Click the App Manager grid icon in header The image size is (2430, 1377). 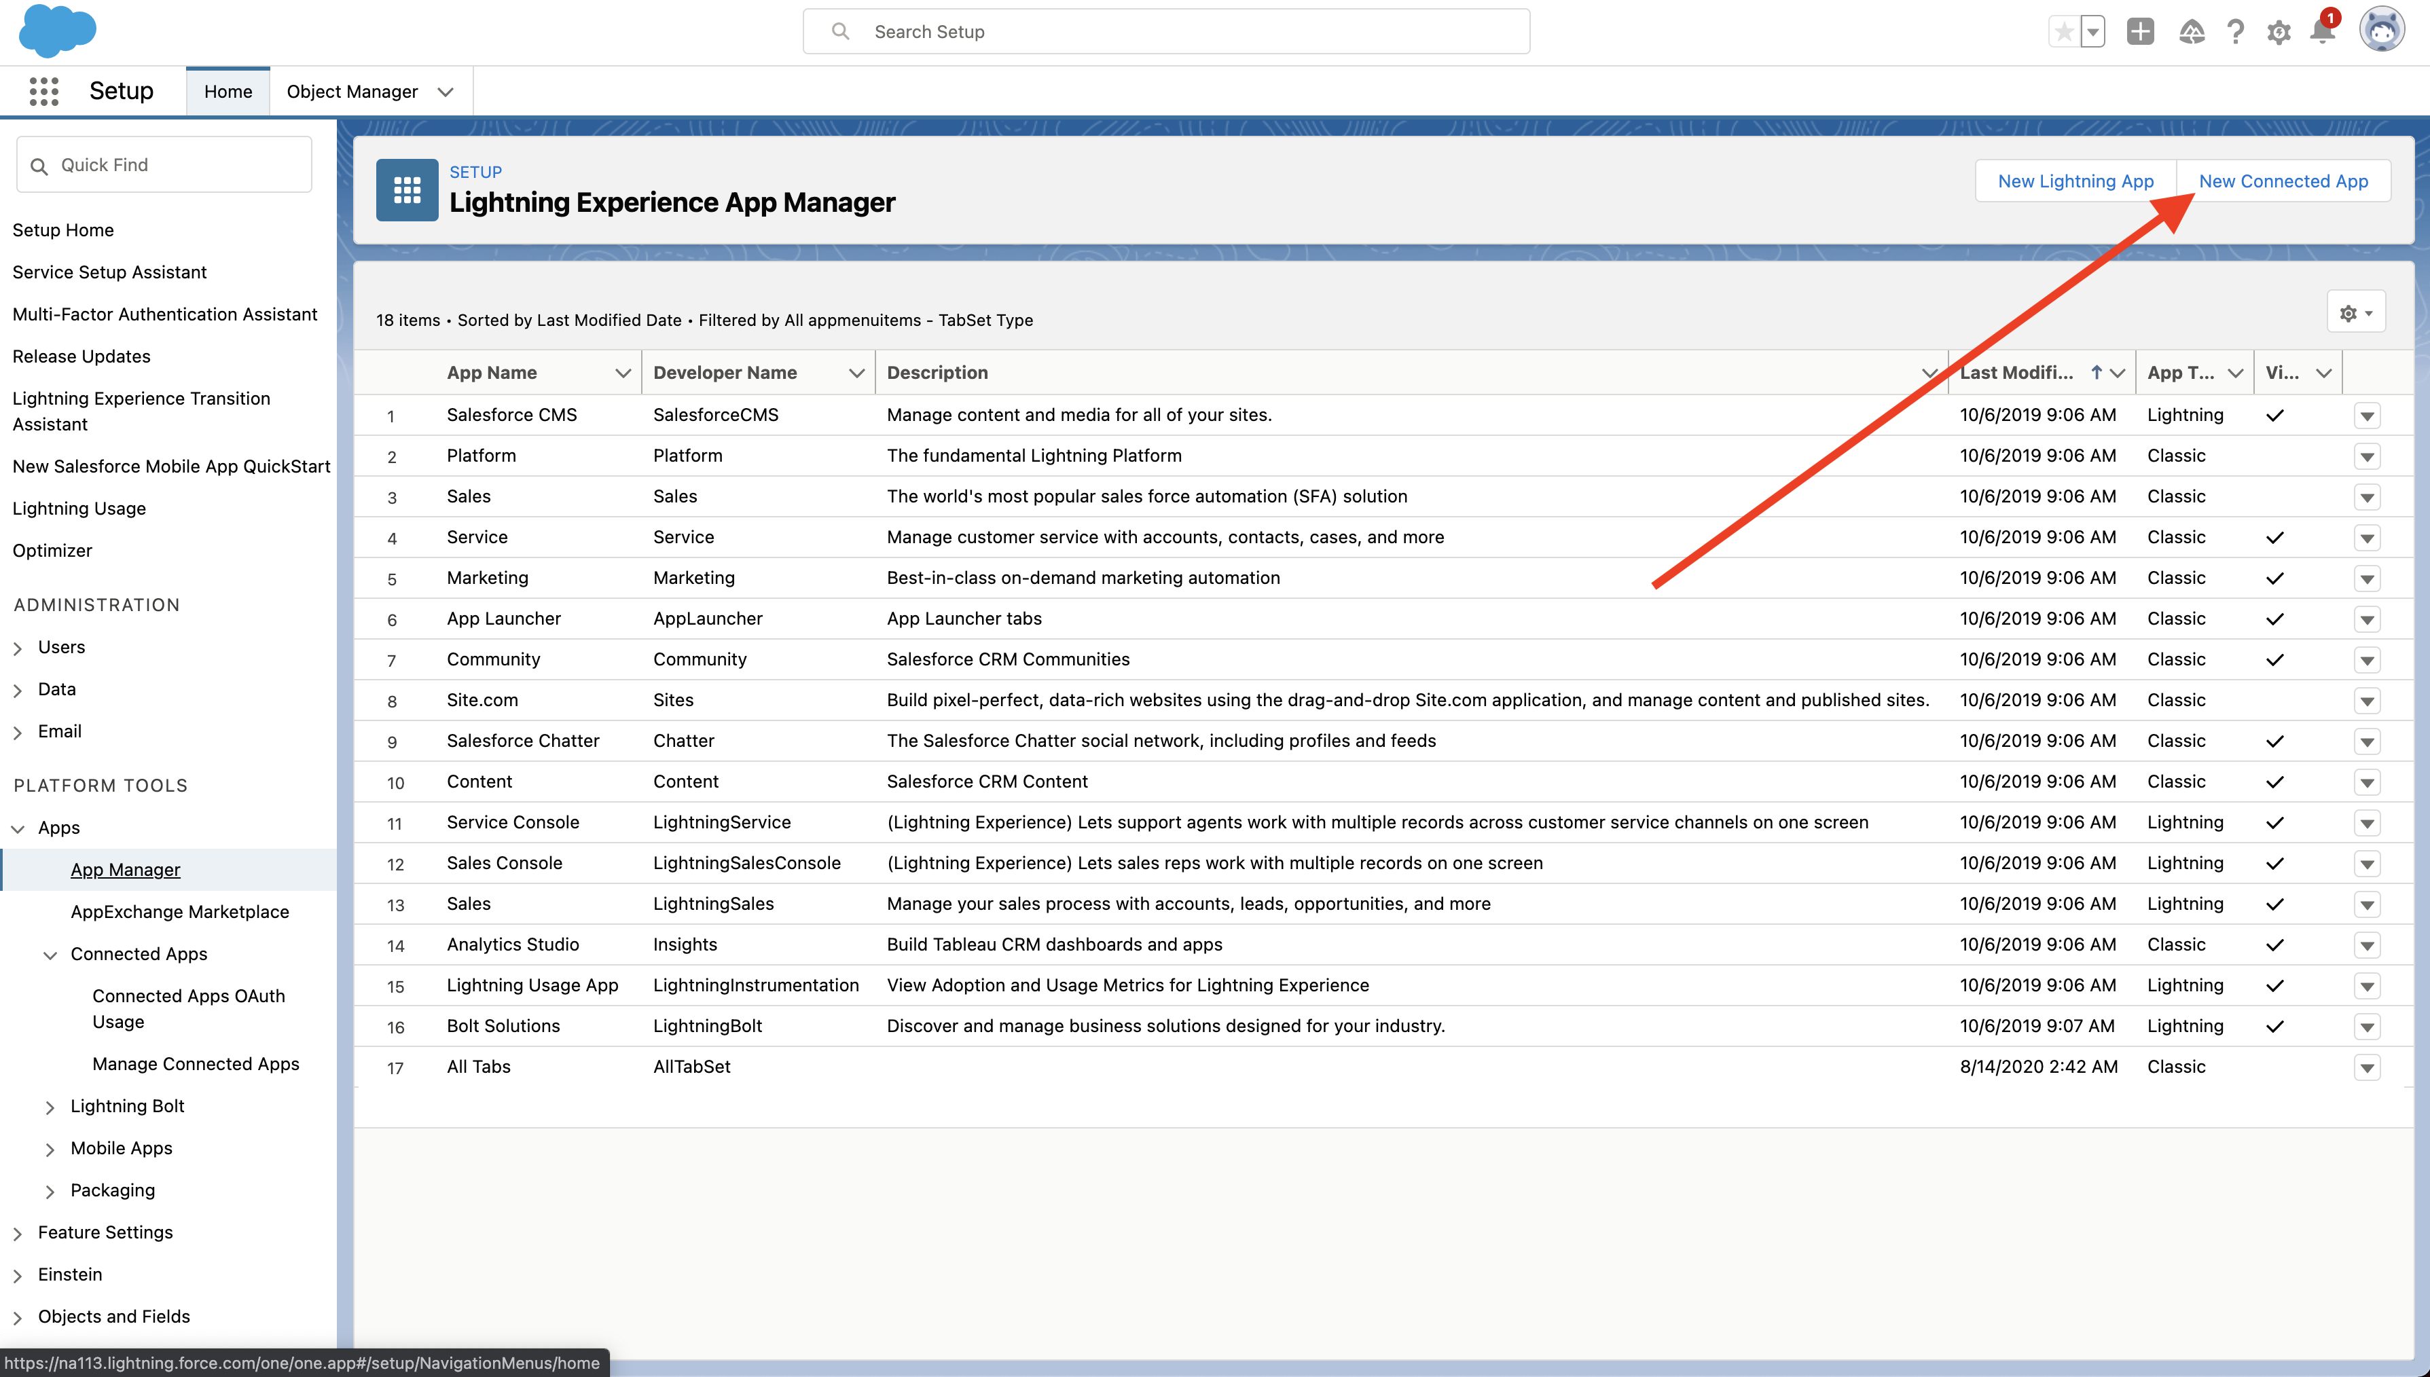[407, 190]
